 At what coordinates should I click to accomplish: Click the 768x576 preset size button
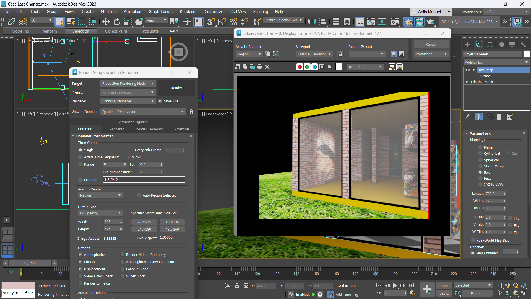tap(144, 222)
